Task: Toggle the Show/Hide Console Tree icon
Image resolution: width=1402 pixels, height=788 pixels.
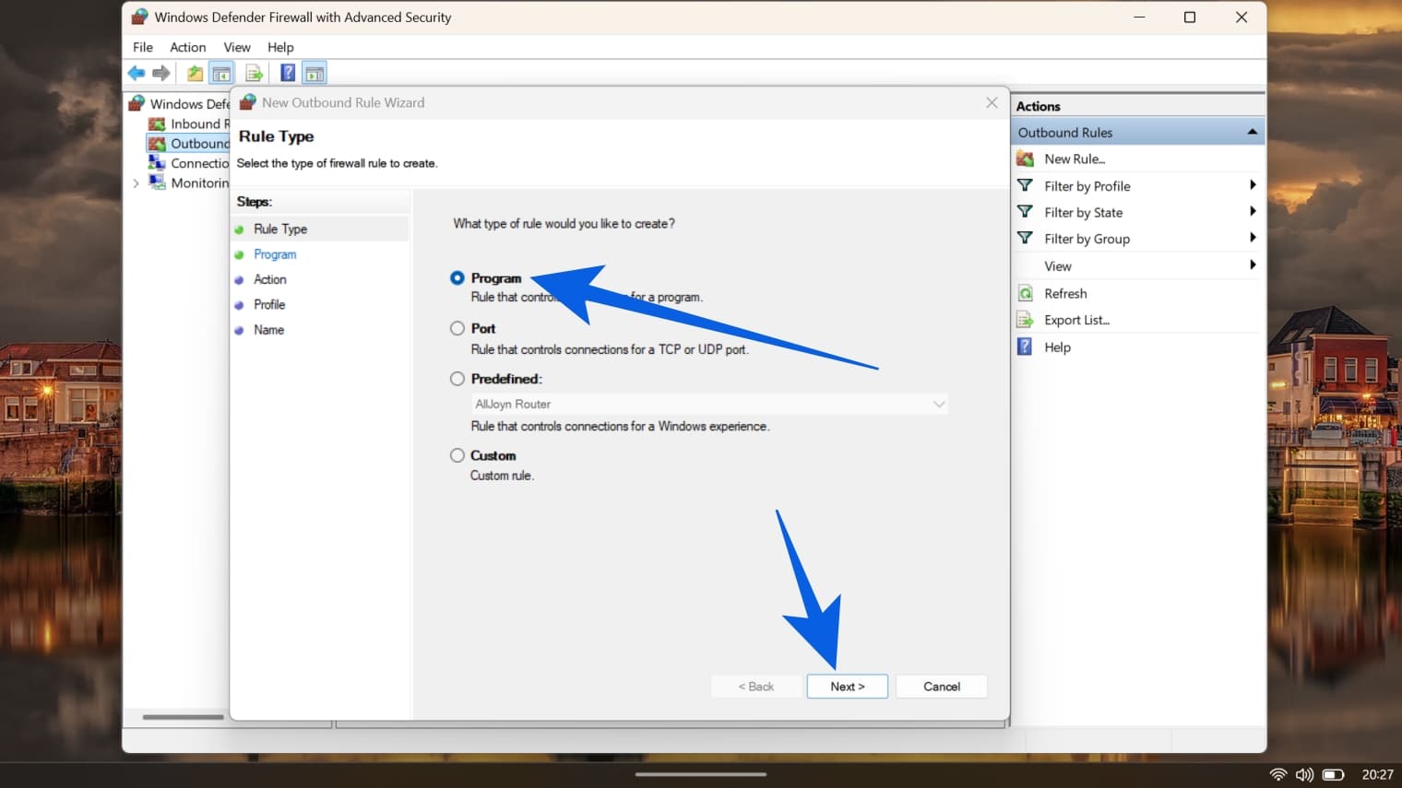Action: pos(221,73)
